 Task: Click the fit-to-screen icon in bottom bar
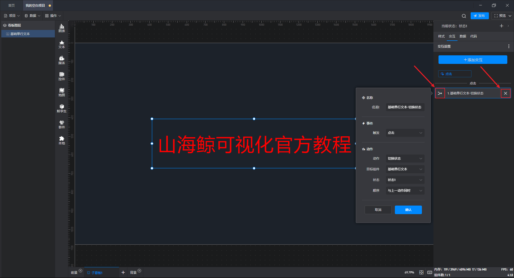pyautogui.click(x=421, y=272)
